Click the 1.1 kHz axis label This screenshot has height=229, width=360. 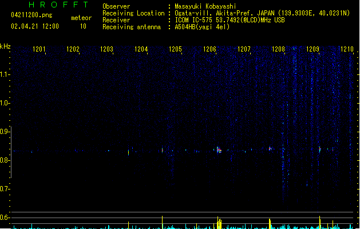pos(5,74)
